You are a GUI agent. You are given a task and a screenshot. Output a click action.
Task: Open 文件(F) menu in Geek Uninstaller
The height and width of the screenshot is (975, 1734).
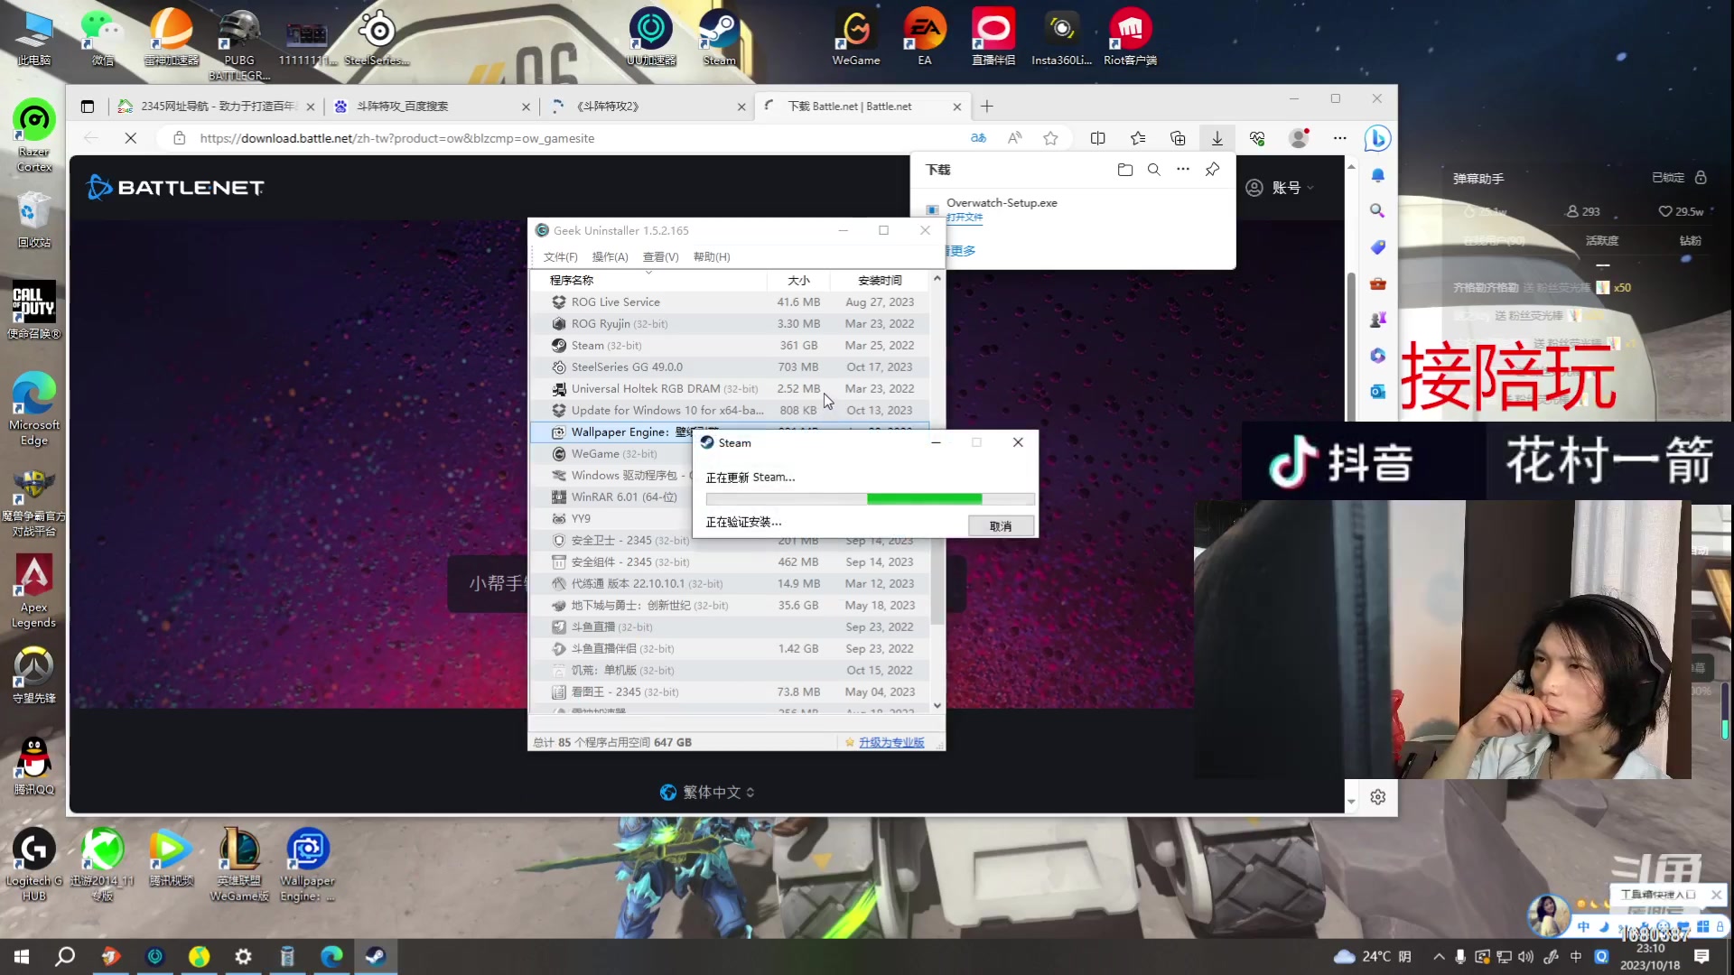coord(560,257)
